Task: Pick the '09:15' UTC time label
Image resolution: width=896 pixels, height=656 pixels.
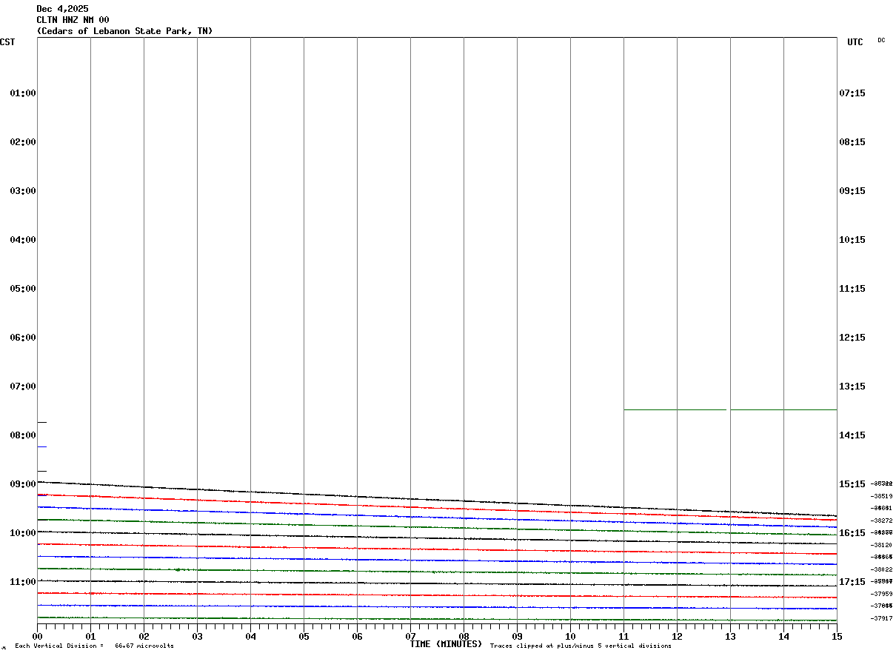Action: (x=852, y=191)
